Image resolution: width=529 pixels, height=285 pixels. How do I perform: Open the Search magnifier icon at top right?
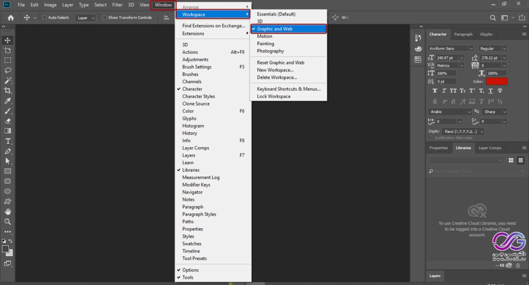493,18
